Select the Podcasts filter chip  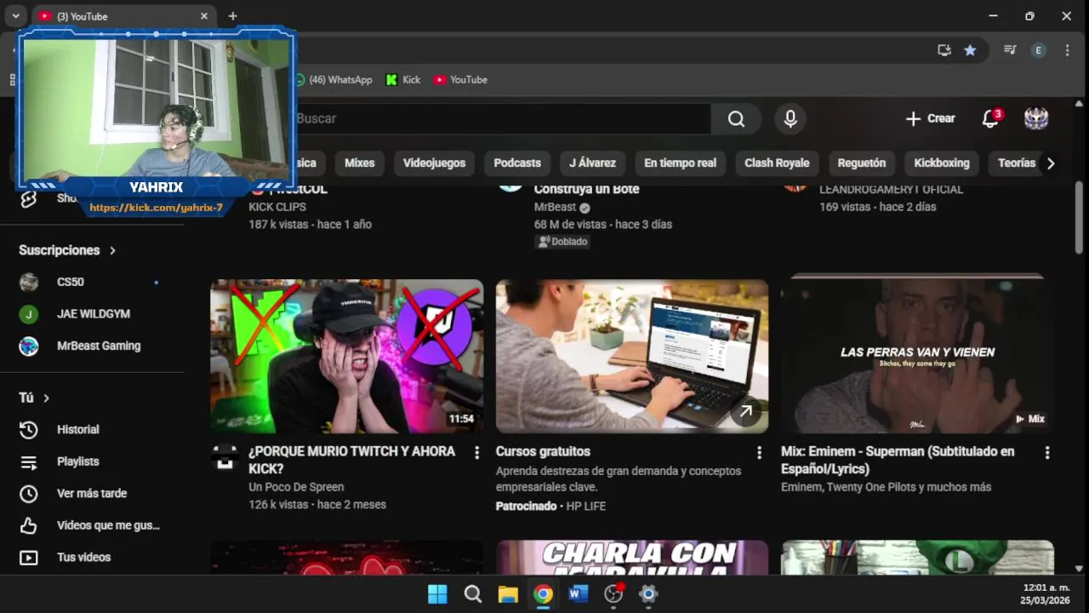[517, 163]
